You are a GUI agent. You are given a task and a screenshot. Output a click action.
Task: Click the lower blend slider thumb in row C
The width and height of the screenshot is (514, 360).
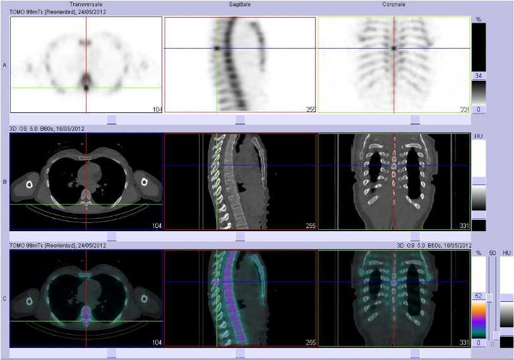click(x=496, y=336)
